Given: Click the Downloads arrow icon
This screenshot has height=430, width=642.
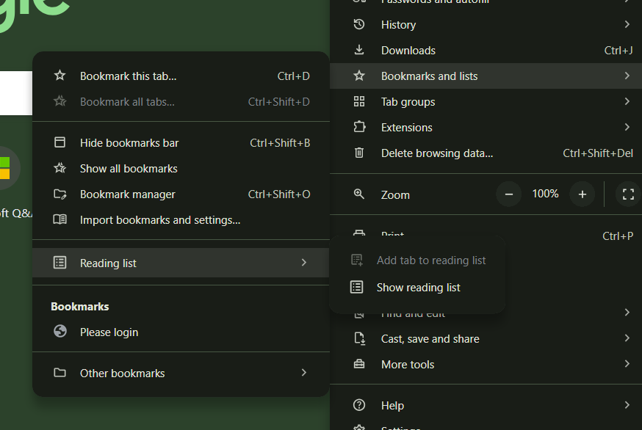Looking at the screenshot, I should (x=359, y=50).
